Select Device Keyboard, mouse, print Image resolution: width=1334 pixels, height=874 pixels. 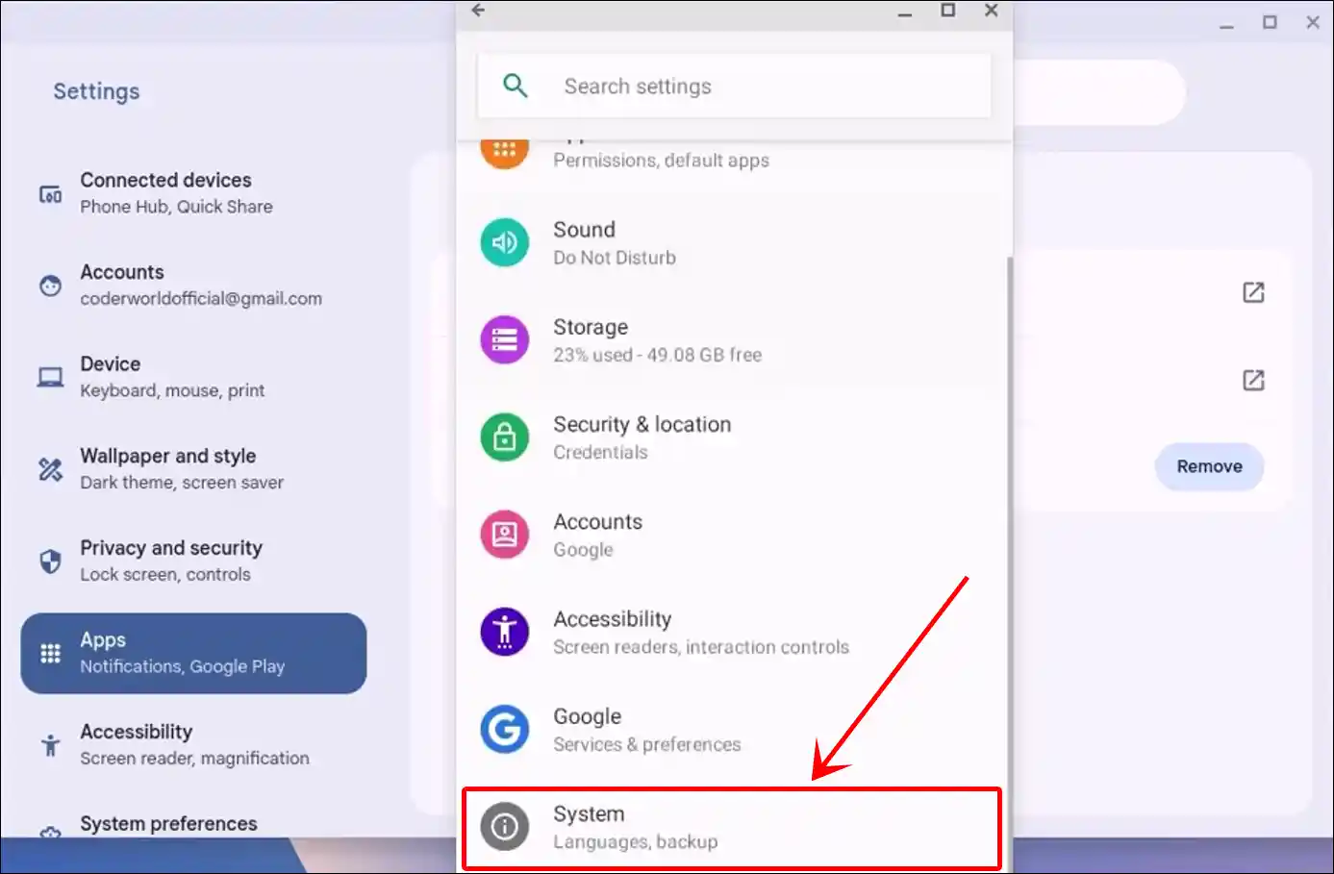point(193,377)
